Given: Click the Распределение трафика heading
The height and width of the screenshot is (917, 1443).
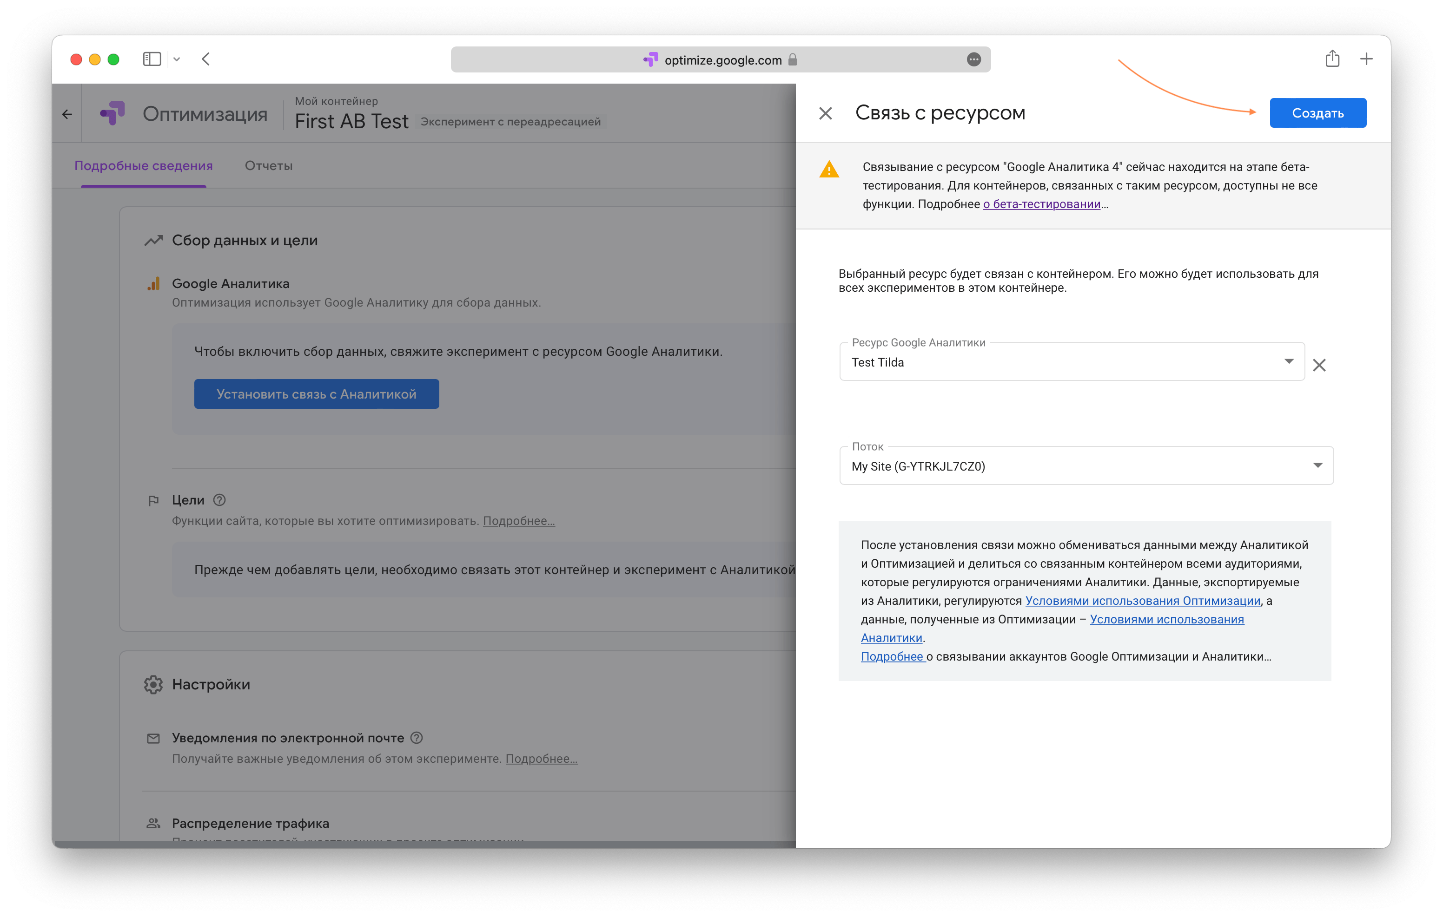Looking at the screenshot, I should coord(251,823).
